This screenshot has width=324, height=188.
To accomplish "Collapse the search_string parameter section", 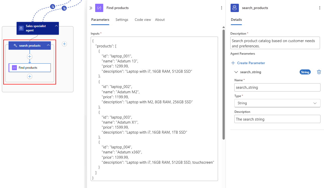I will tap(236, 72).
